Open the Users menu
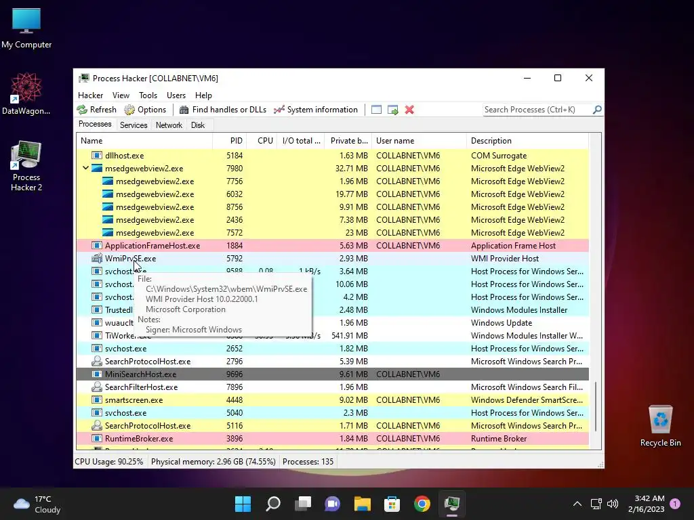694x520 pixels. [x=176, y=95]
